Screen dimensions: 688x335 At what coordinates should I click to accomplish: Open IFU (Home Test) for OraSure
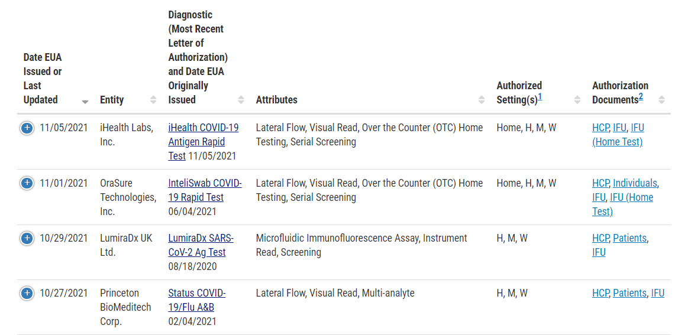click(622, 204)
